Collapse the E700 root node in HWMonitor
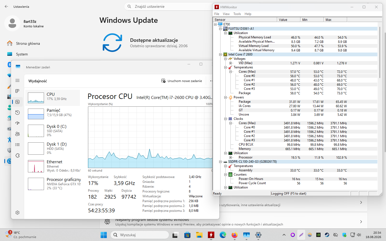The width and height of the screenshot is (386, 241). (215, 24)
